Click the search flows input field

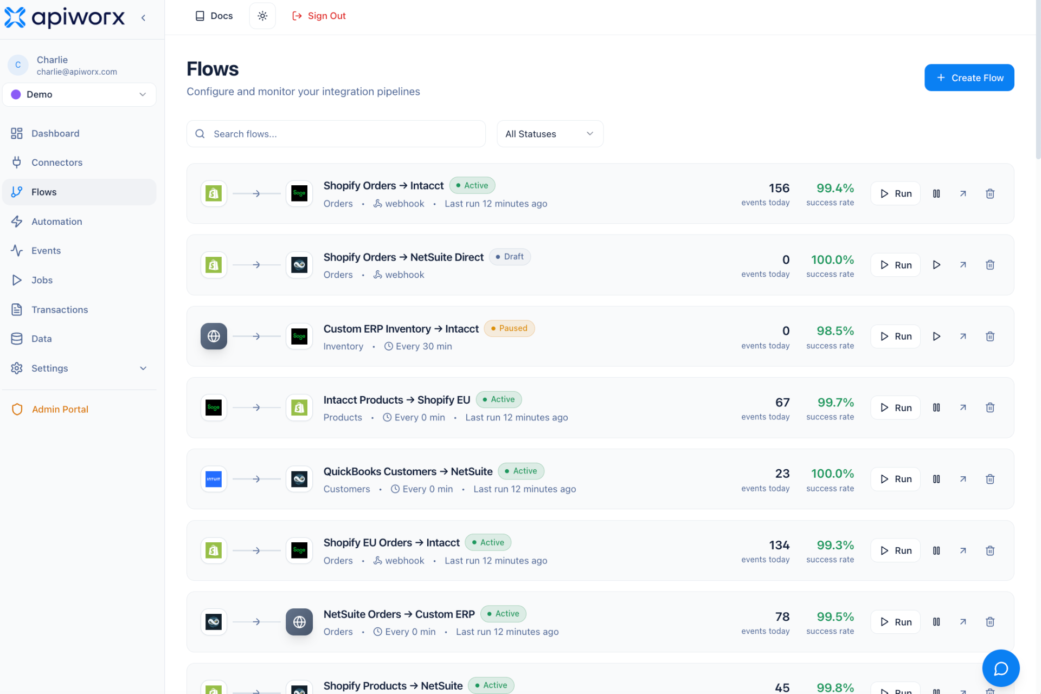(x=336, y=134)
